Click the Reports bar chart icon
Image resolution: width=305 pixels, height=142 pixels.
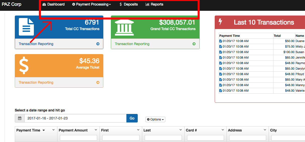click(x=147, y=4)
